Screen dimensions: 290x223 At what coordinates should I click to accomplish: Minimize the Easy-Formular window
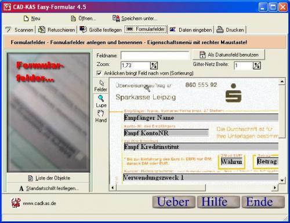pyautogui.click(x=263, y=8)
